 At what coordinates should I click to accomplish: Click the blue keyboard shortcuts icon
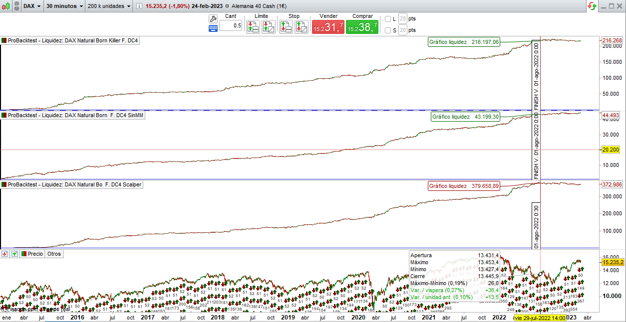click(x=213, y=28)
